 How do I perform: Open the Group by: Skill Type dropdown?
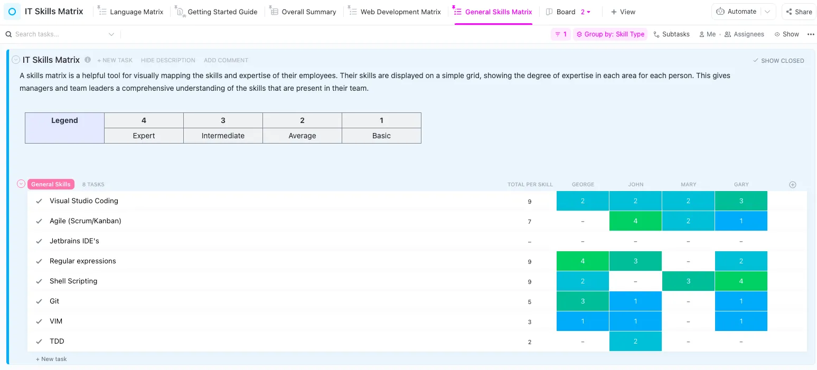tap(610, 34)
